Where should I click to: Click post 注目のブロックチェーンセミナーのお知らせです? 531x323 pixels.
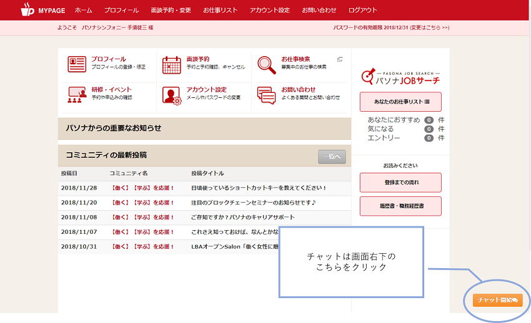click(x=254, y=203)
